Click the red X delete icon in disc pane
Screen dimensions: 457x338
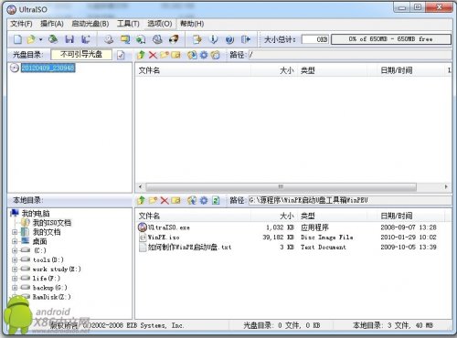pos(153,55)
